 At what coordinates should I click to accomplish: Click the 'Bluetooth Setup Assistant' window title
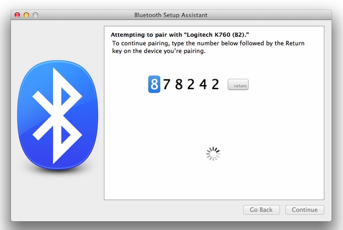tap(171, 15)
